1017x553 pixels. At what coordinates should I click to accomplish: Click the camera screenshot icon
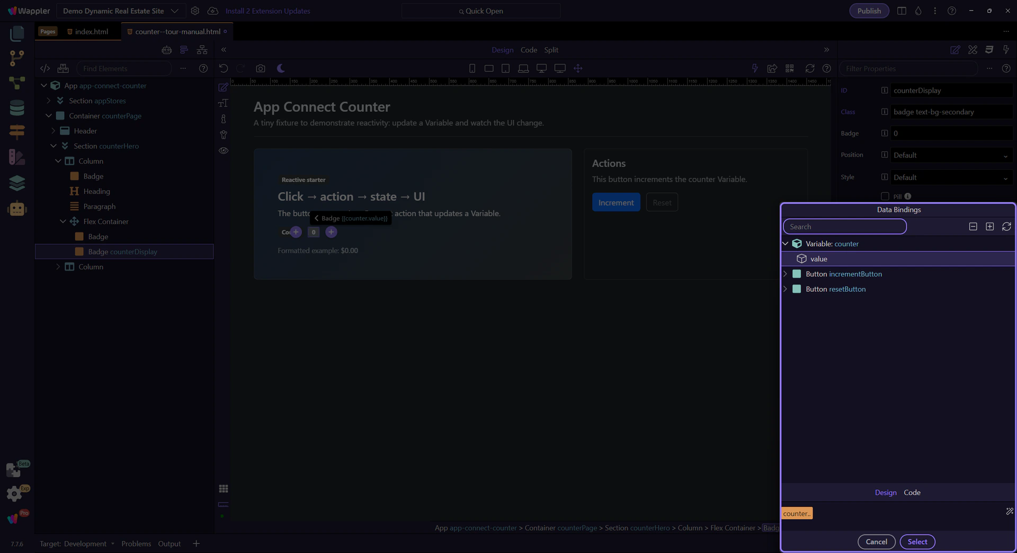tap(260, 68)
